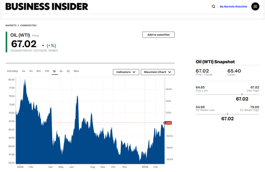Go to Commodities breadcrumb
The image size is (265, 172).
28,25
